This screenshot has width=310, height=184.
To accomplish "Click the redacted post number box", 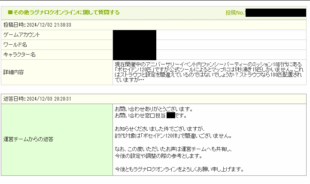I will [275, 13].
